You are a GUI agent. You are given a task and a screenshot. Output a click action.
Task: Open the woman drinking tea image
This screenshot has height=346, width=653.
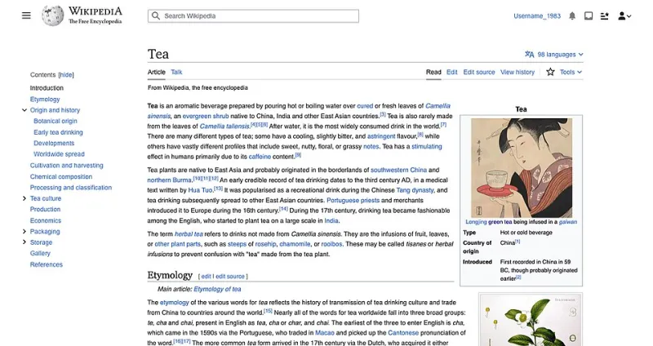522,168
